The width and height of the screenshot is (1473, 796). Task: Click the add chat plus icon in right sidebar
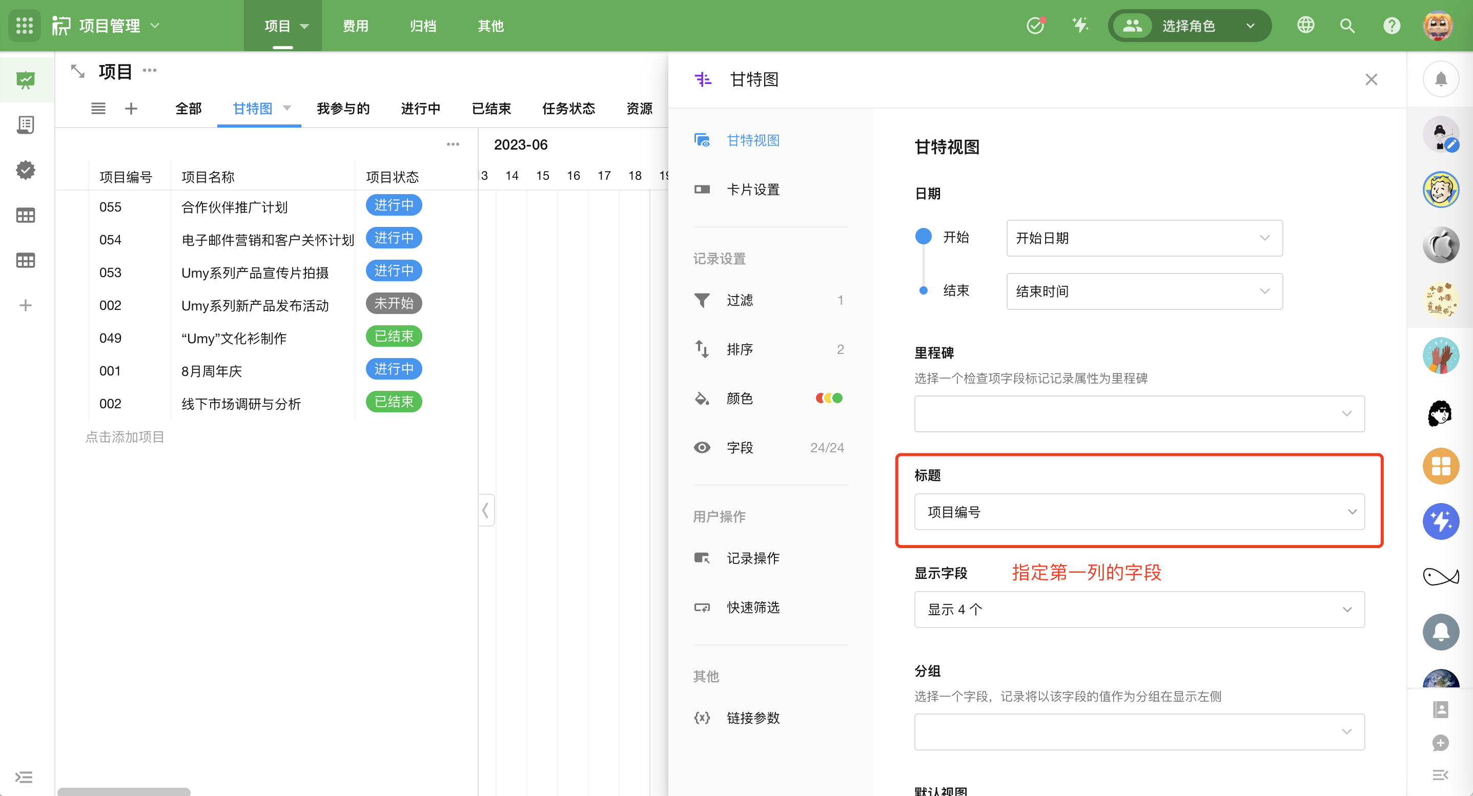click(1441, 743)
